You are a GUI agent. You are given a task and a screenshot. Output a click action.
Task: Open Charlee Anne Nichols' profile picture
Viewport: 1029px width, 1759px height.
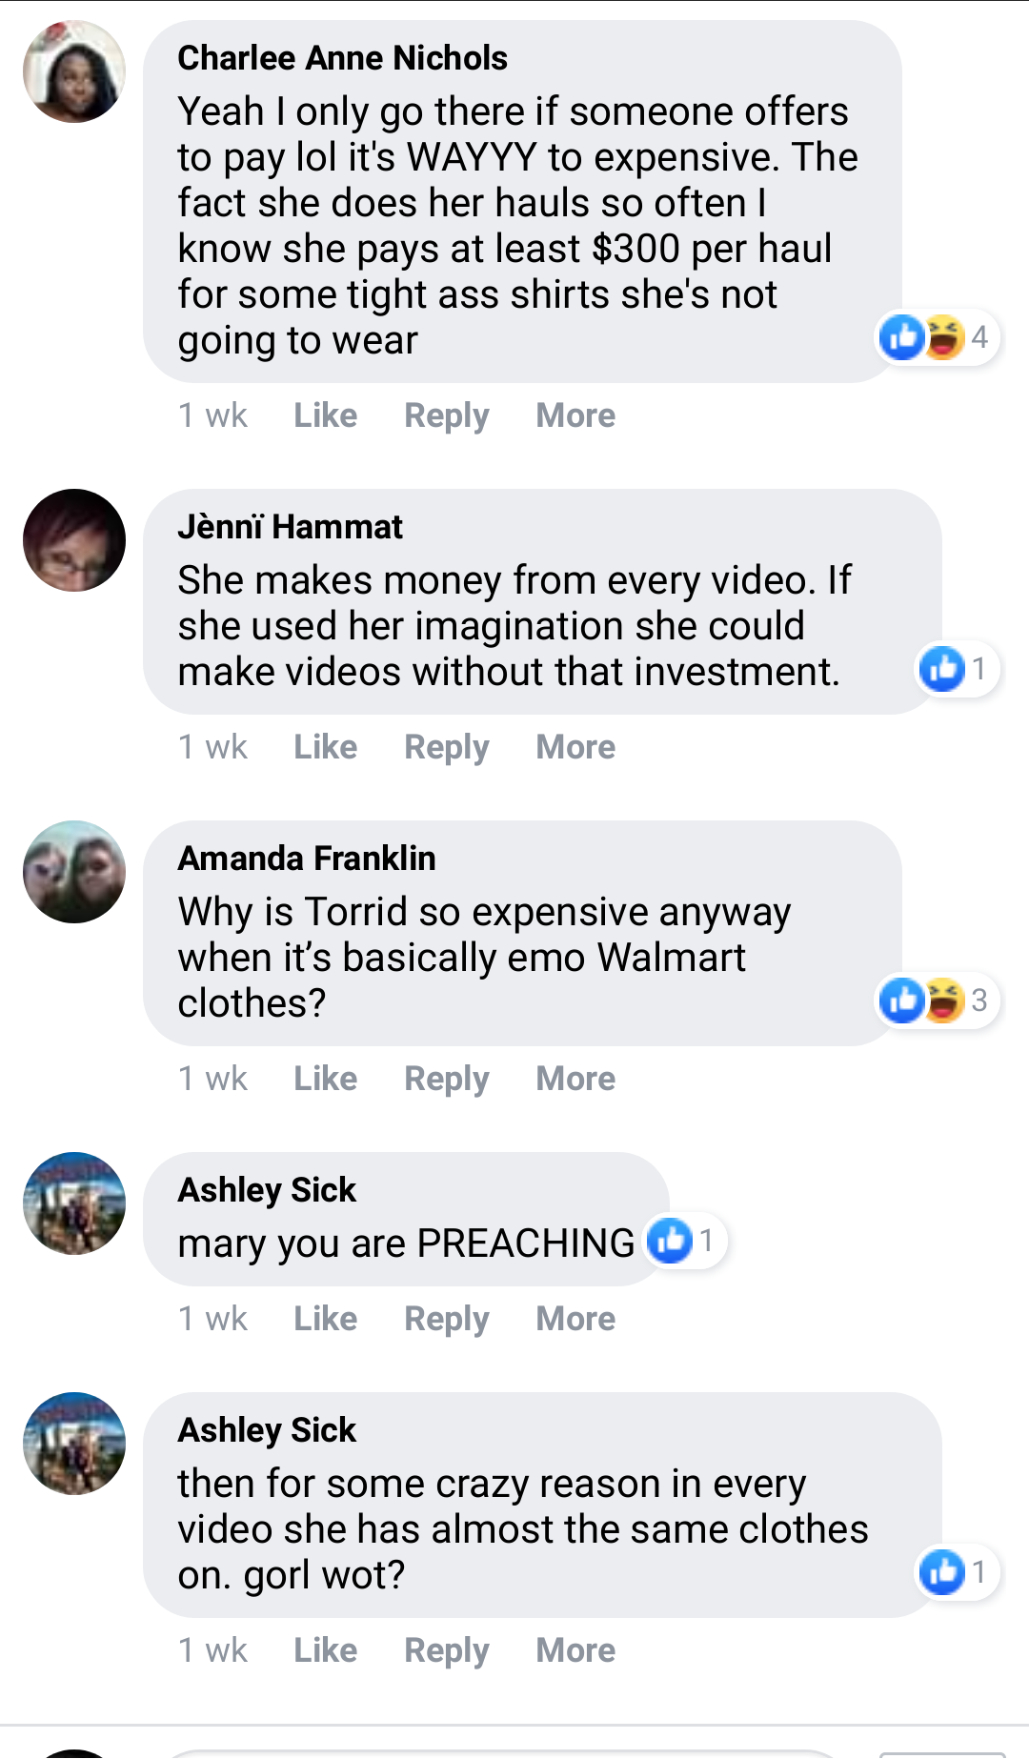click(74, 71)
